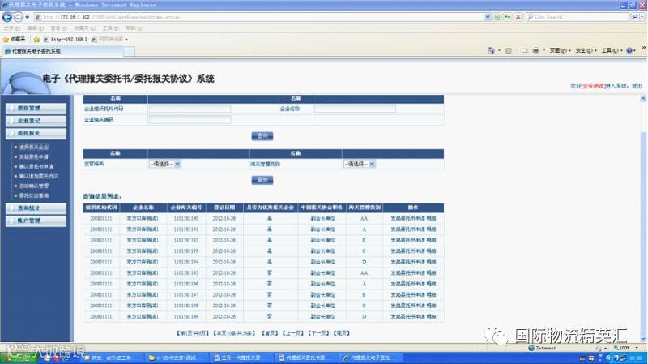
Task: Open the http--192.168.2 favorites link
Action: click(66, 39)
